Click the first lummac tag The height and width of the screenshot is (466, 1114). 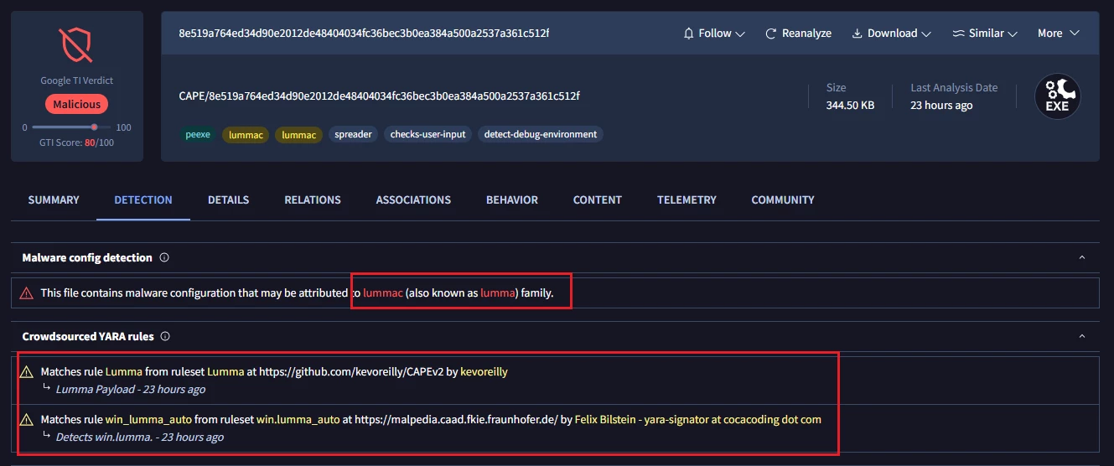246,134
